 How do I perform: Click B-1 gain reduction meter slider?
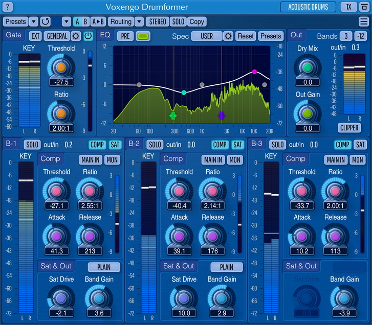click(x=117, y=214)
